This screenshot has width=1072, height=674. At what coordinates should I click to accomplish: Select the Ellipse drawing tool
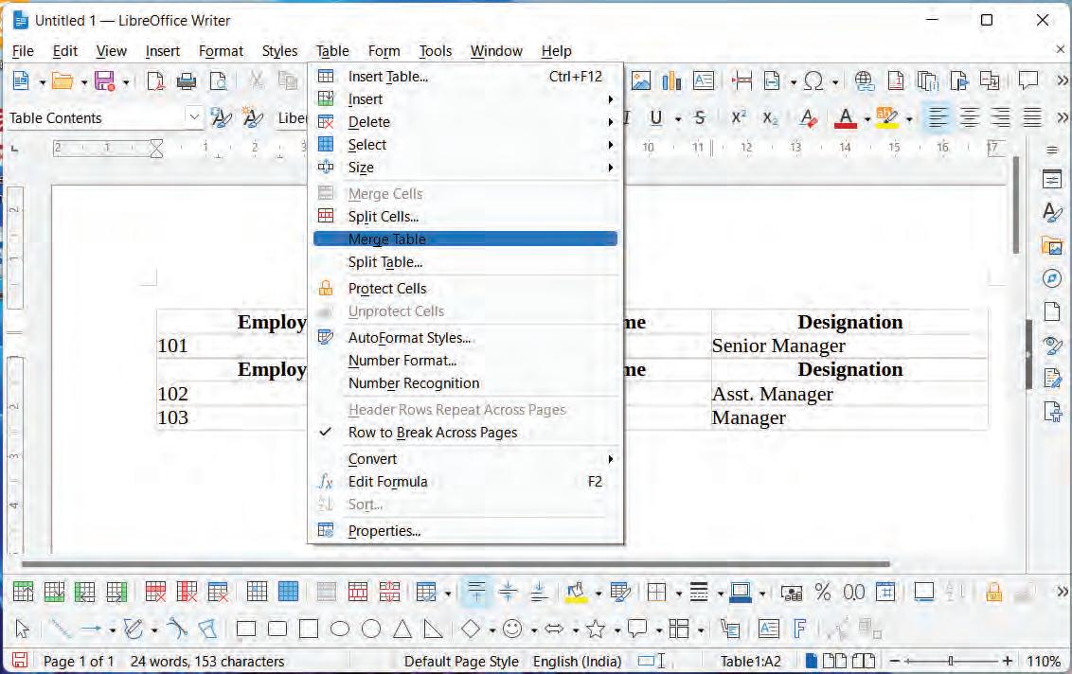pos(340,629)
